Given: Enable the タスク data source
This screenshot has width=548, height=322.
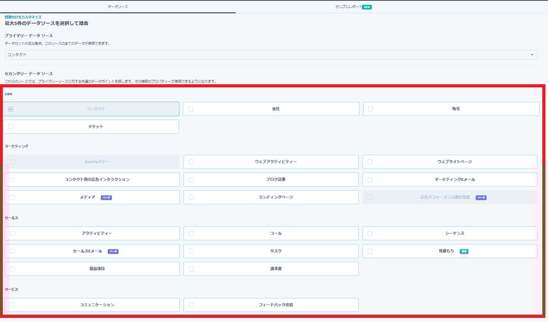Looking at the screenshot, I should (191, 251).
